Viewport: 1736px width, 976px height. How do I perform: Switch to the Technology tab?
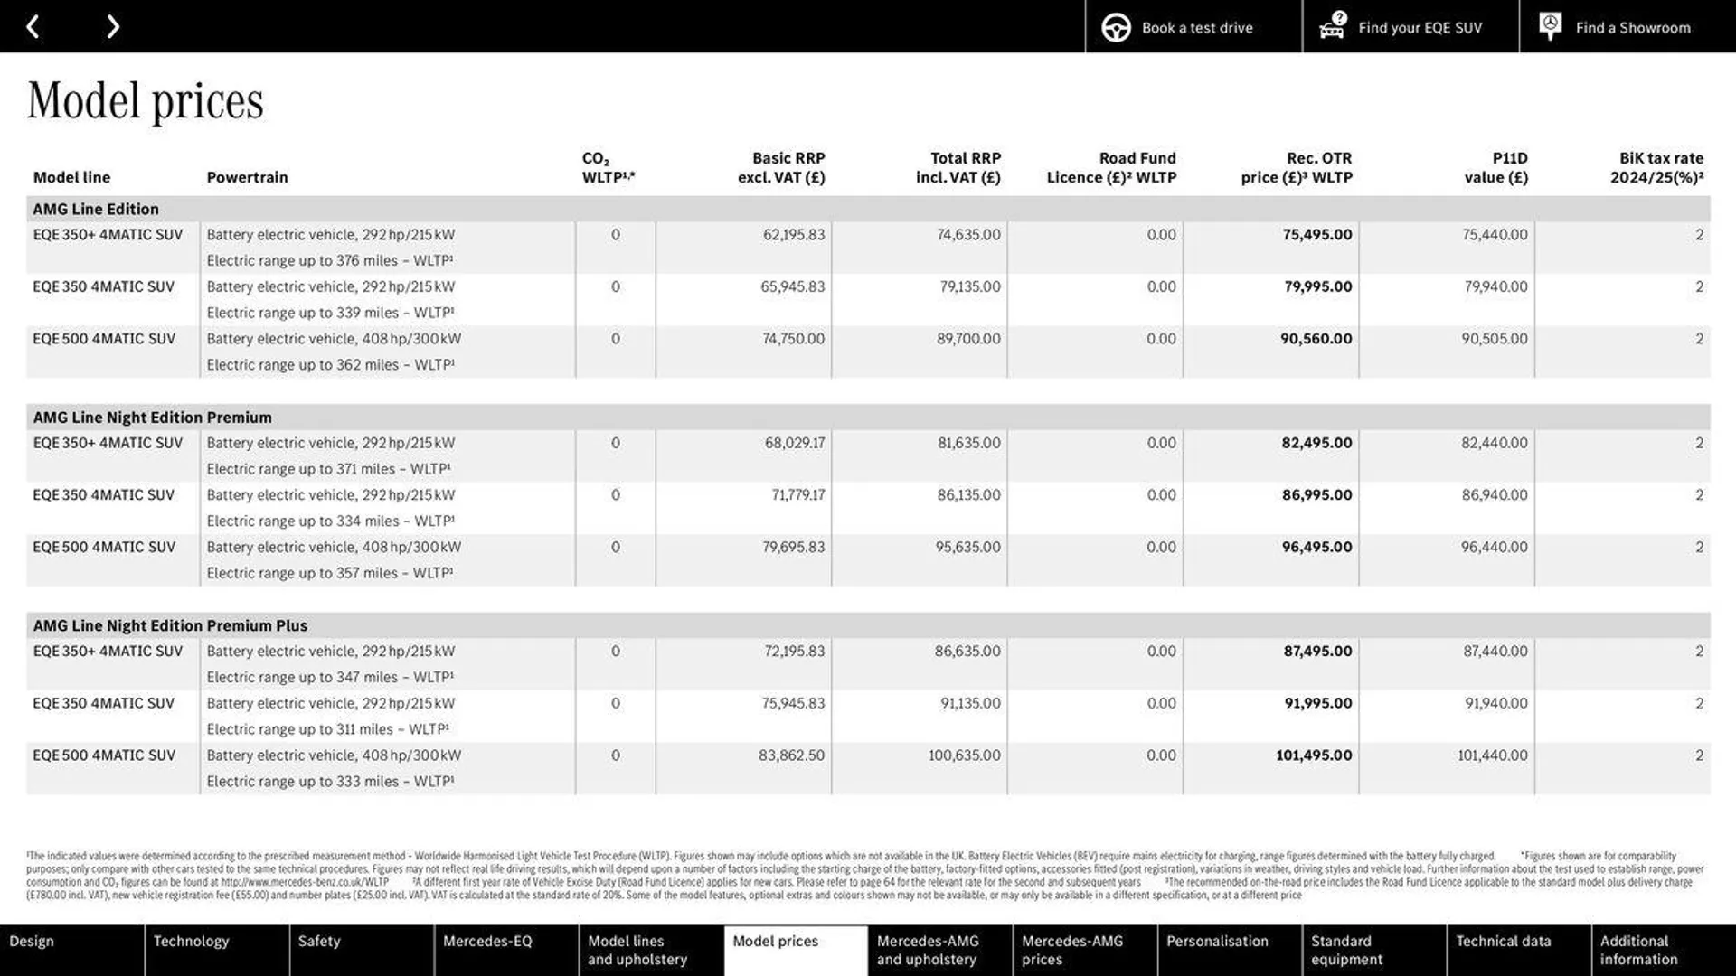point(217,950)
